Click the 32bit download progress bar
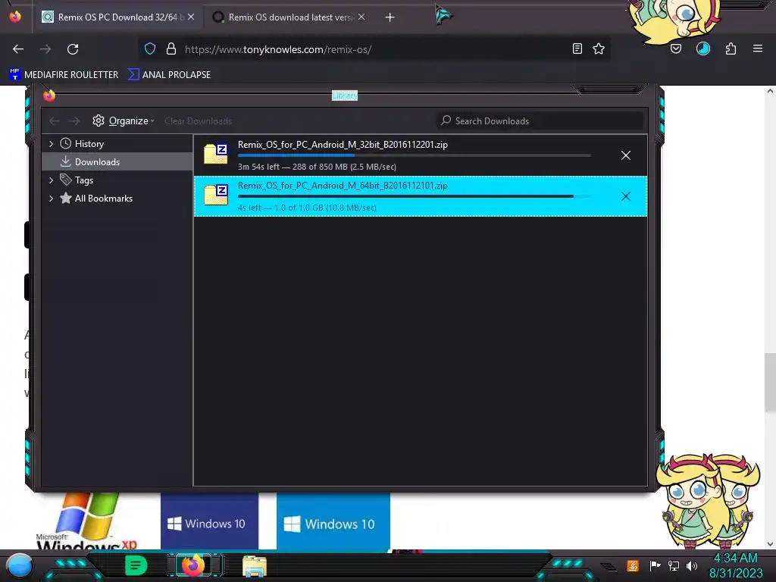 415,155
